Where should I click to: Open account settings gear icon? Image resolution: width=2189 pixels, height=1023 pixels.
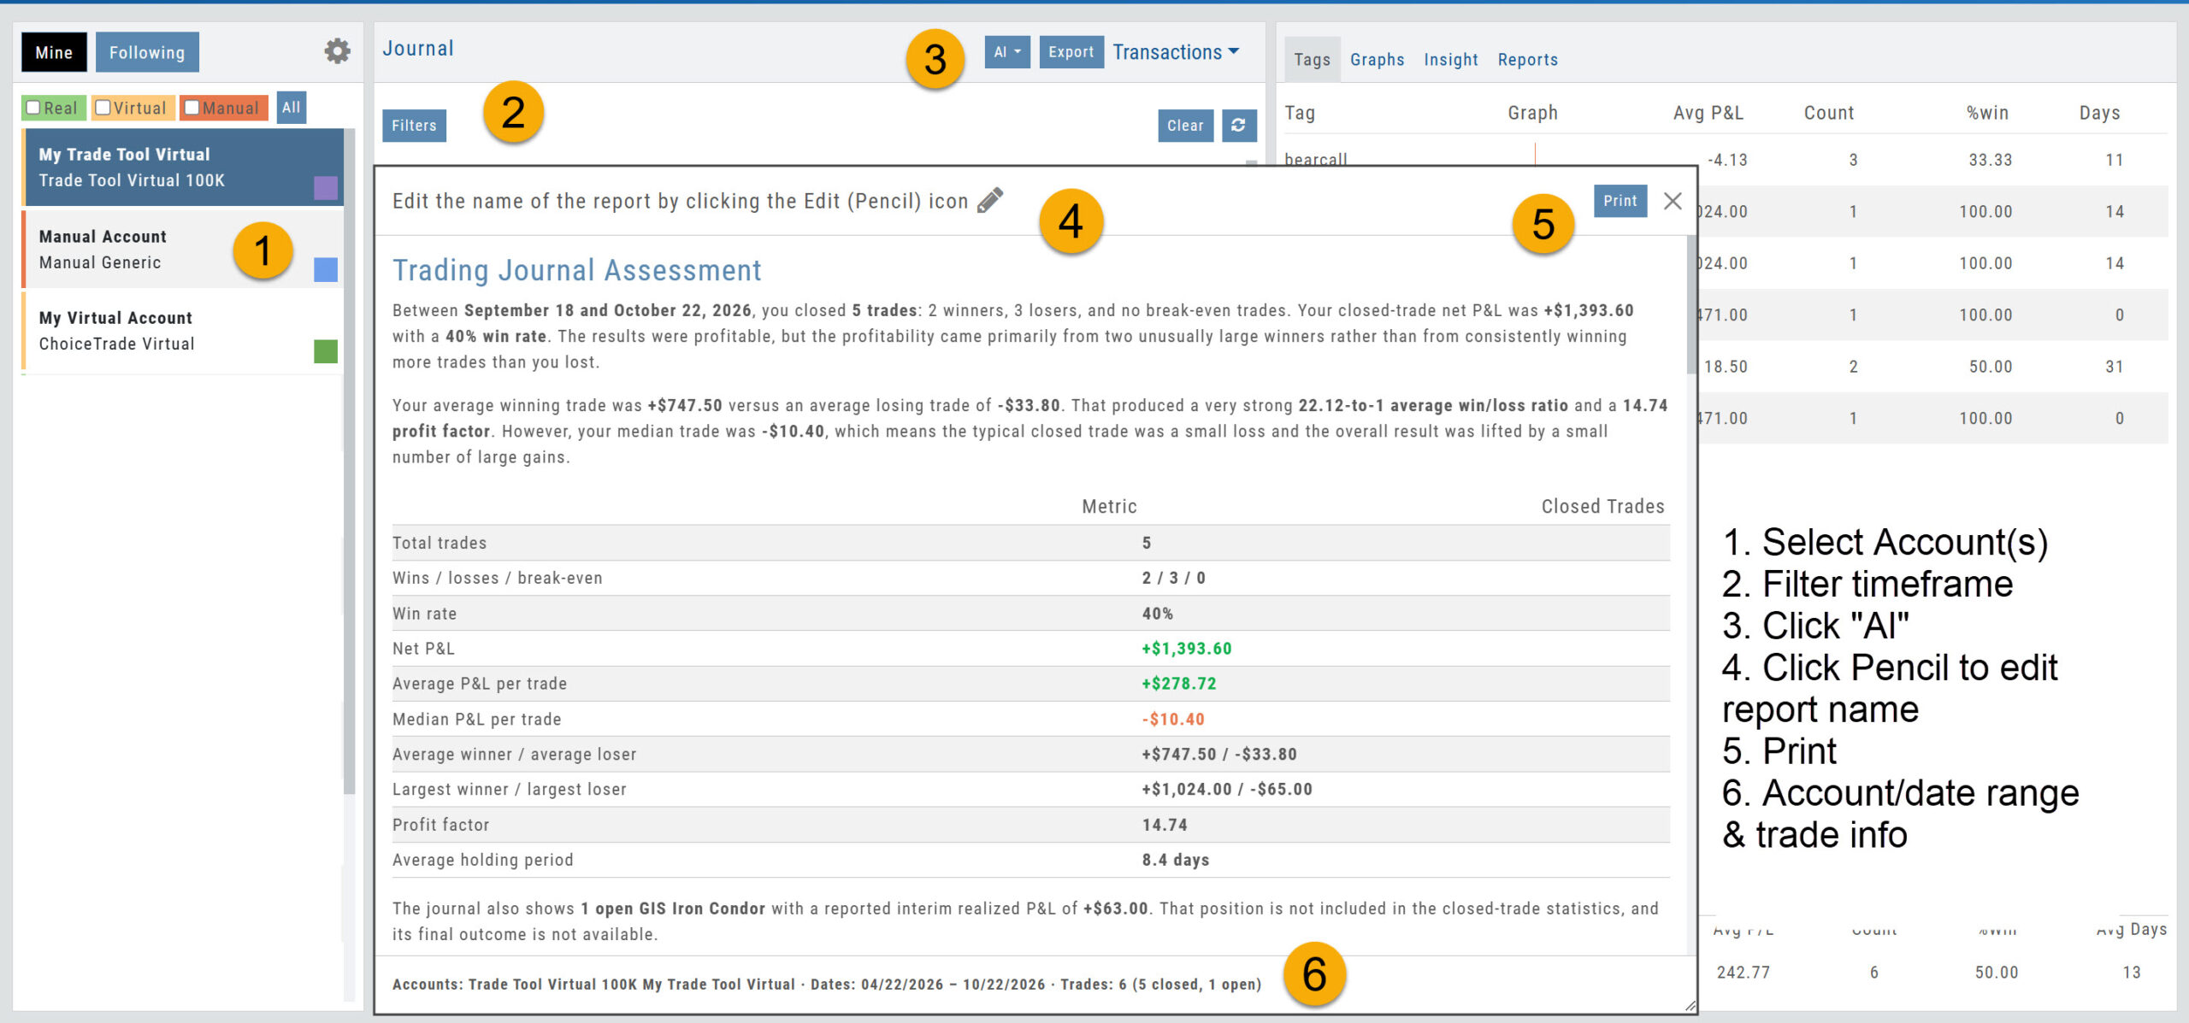(337, 51)
